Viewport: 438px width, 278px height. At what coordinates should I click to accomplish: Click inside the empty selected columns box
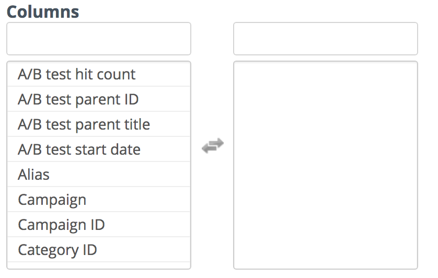pyautogui.click(x=326, y=165)
